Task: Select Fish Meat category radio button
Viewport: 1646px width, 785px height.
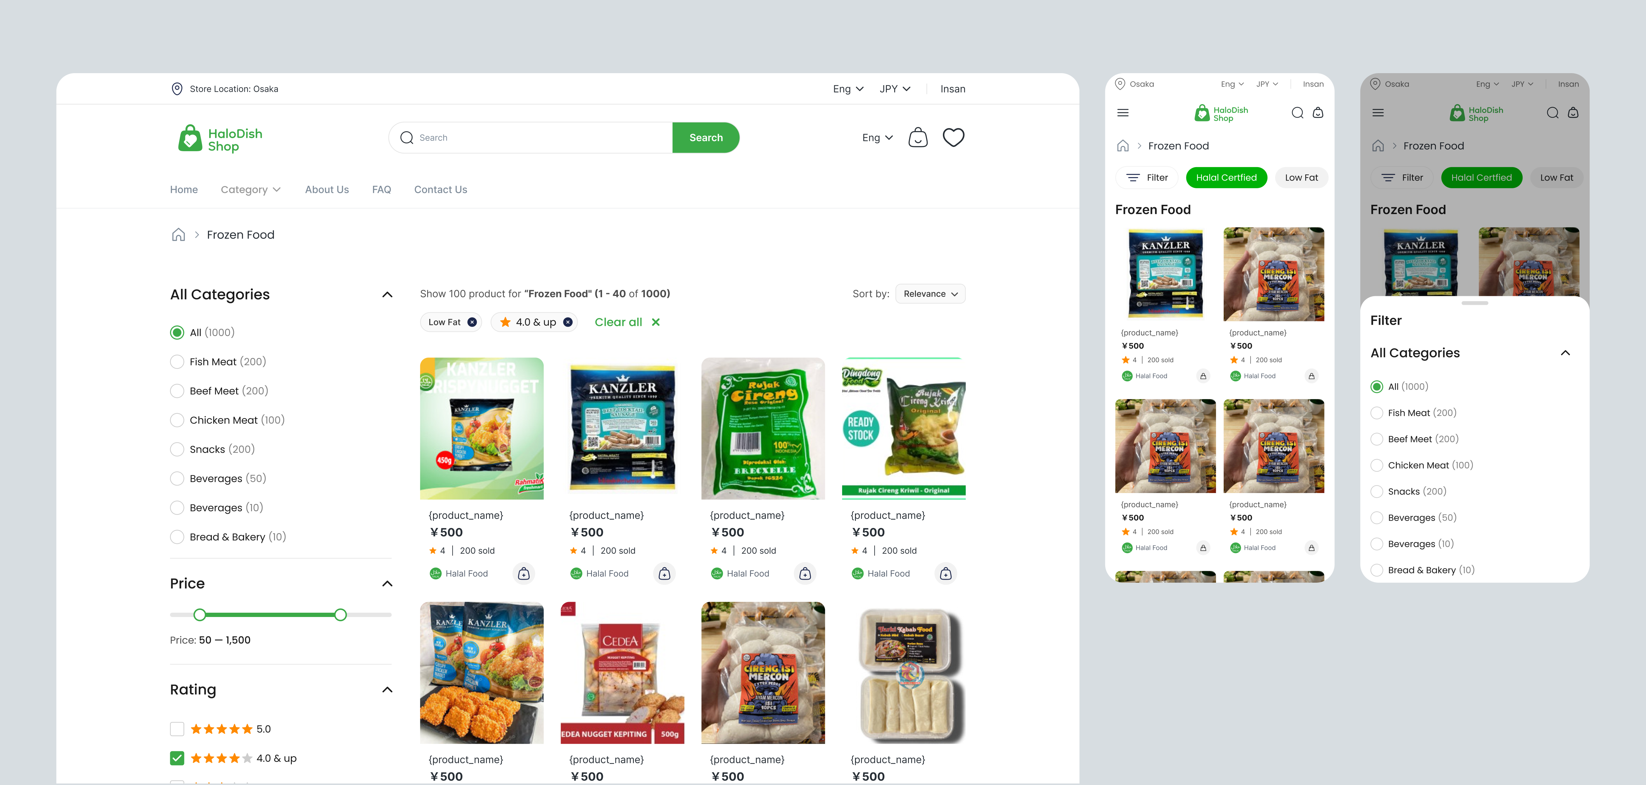Action: pos(177,361)
